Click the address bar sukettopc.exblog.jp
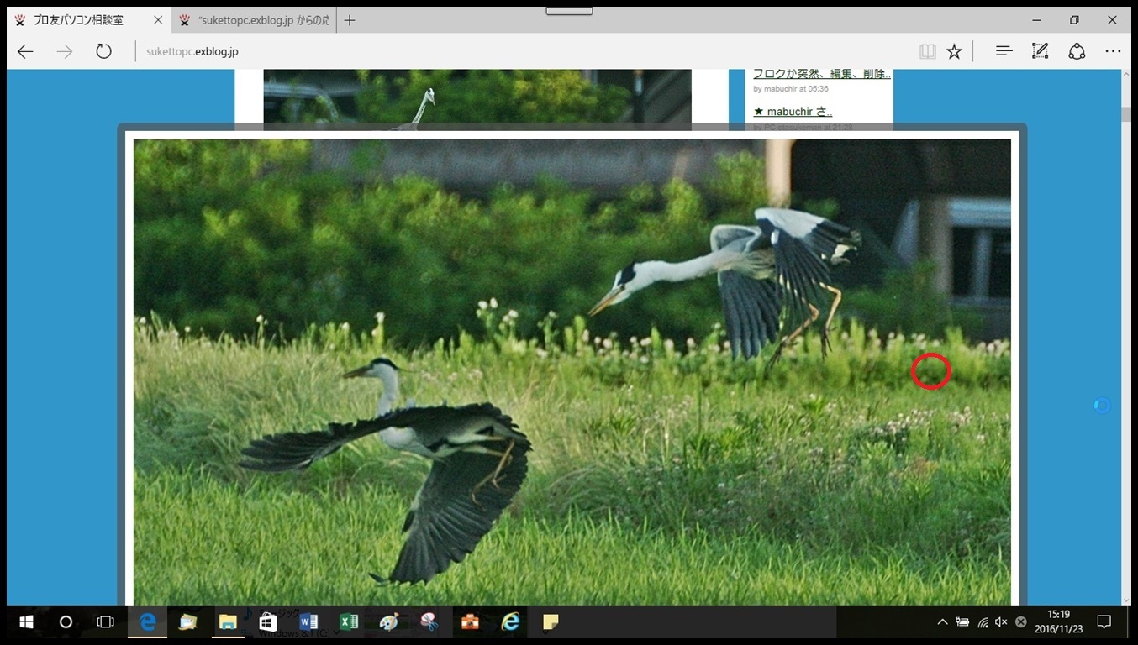The height and width of the screenshot is (645, 1138). click(x=192, y=52)
